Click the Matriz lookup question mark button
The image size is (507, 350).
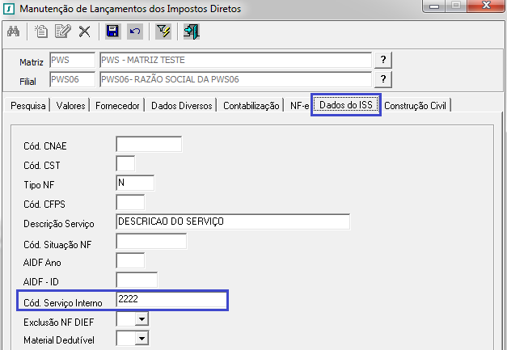[383, 60]
